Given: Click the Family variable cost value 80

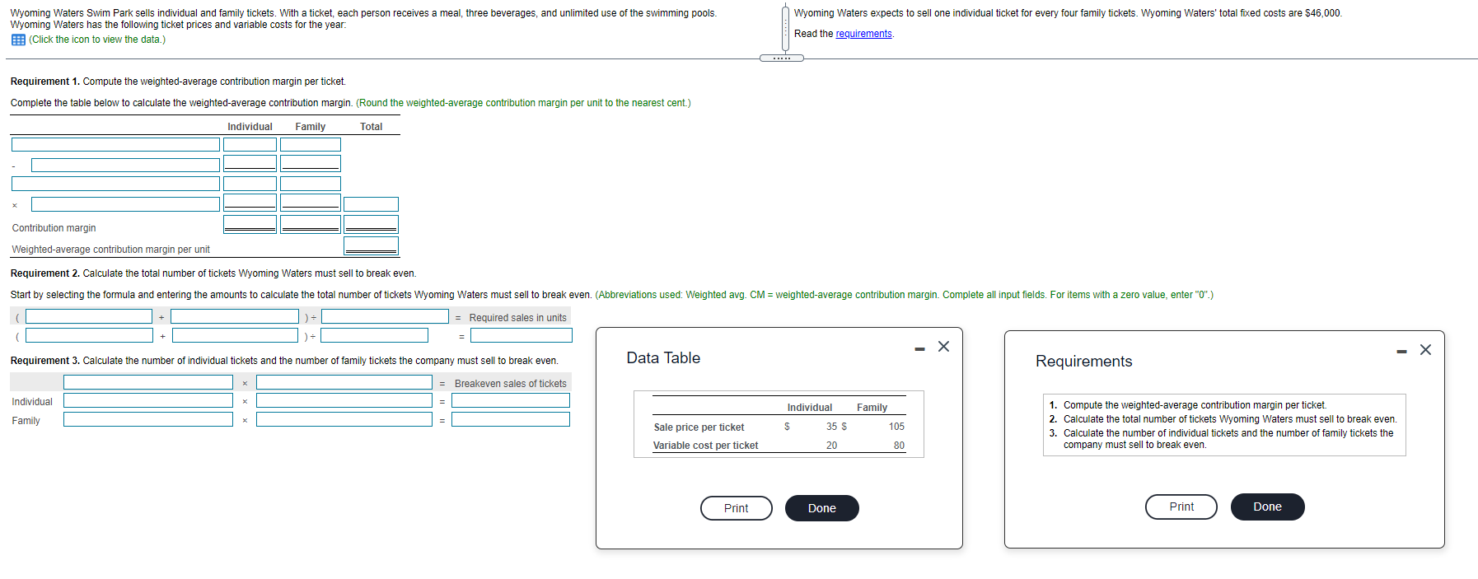Looking at the screenshot, I should (x=899, y=446).
